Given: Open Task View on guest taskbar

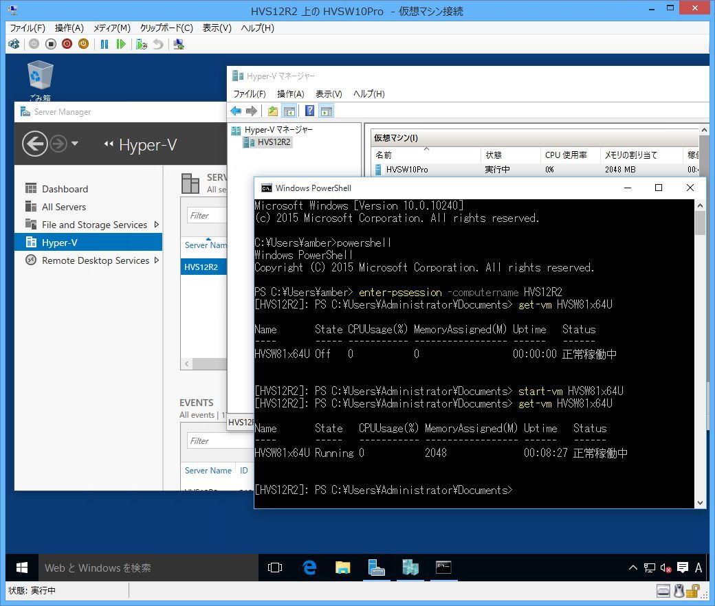Looking at the screenshot, I should pos(275,568).
